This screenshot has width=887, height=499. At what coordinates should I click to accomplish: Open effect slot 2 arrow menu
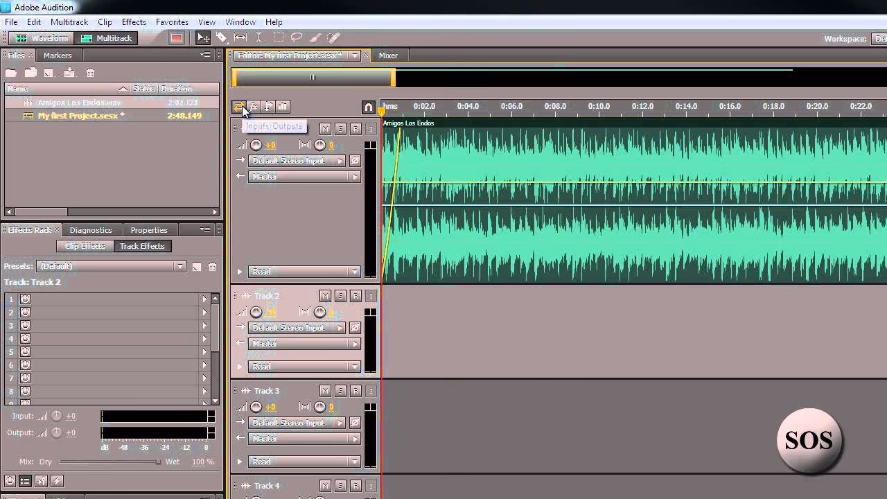pyautogui.click(x=204, y=313)
